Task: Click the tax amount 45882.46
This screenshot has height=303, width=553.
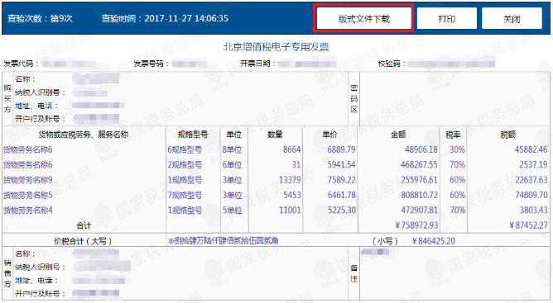Action: pyautogui.click(x=531, y=150)
